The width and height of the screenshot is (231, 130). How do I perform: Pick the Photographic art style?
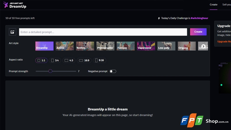[105, 46]
